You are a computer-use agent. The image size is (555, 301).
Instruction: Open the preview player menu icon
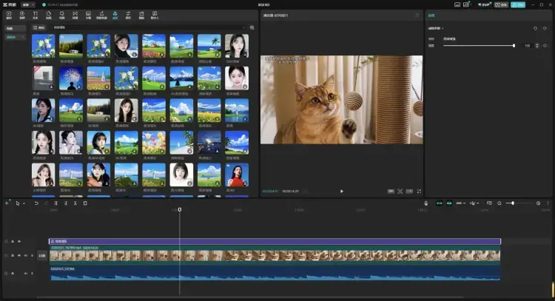point(417,15)
